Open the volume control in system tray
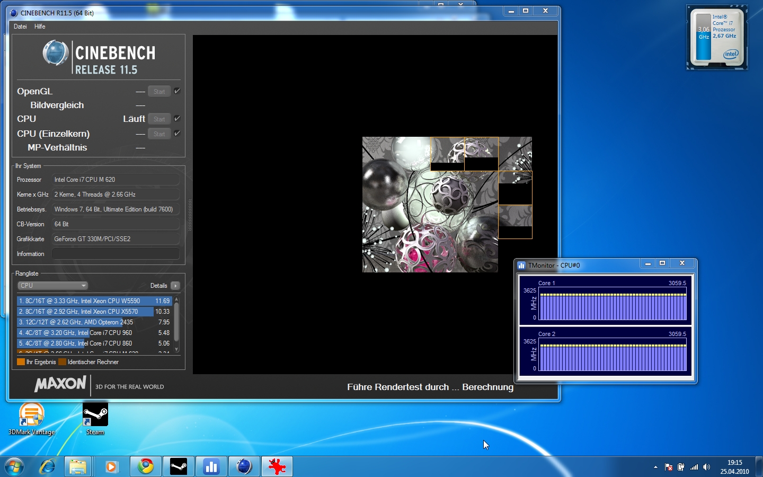The height and width of the screenshot is (477, 763). pyautogui.click(x=706, y=467)
